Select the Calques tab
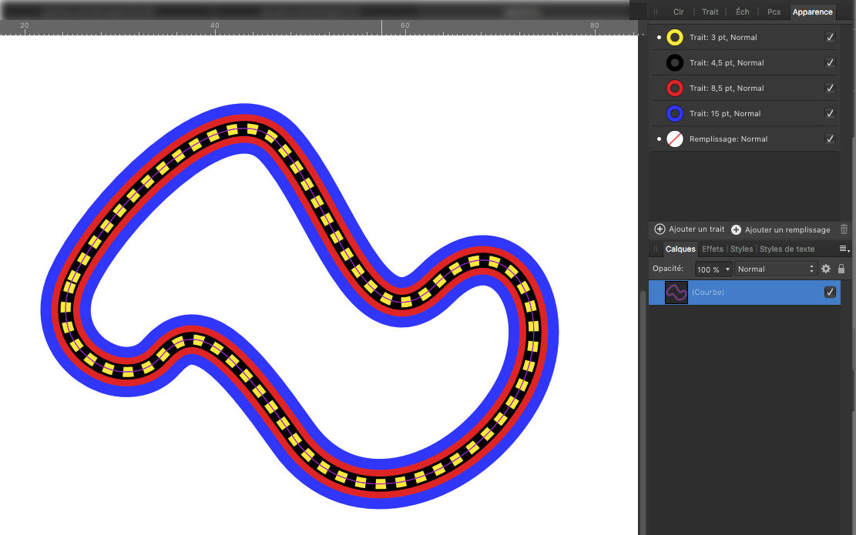The image size is (856, 535). 680,249
